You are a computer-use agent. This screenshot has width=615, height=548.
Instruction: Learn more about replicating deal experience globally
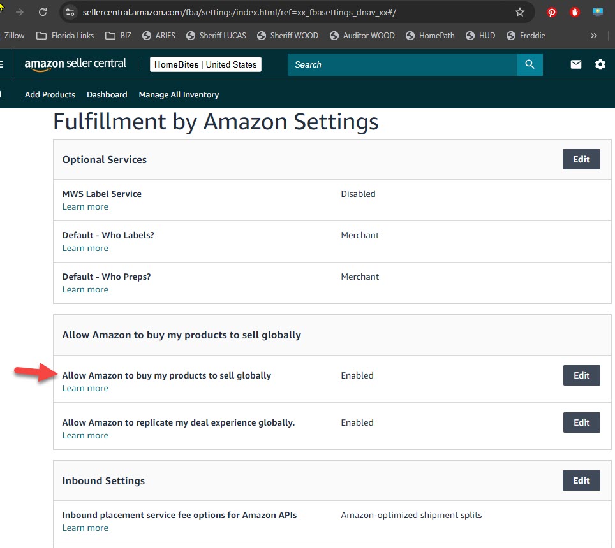(85, 436)
